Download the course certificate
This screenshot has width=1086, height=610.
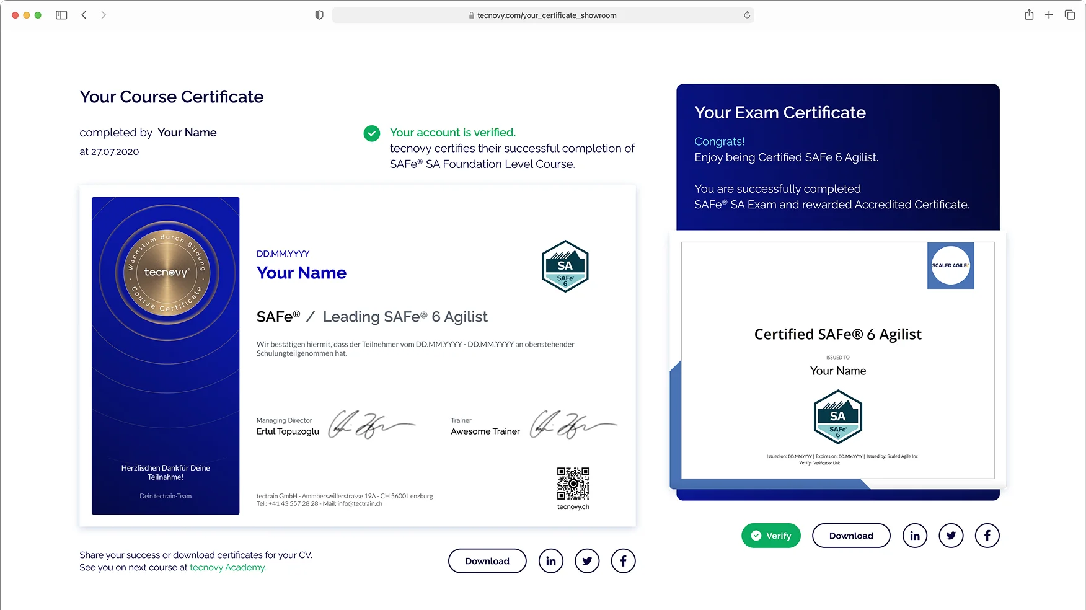click(x=487, y=561)
